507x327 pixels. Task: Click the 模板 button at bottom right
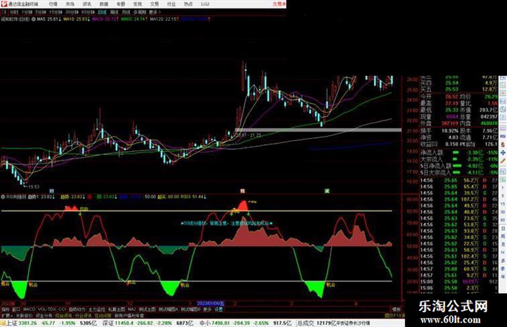tap(396, 309)
